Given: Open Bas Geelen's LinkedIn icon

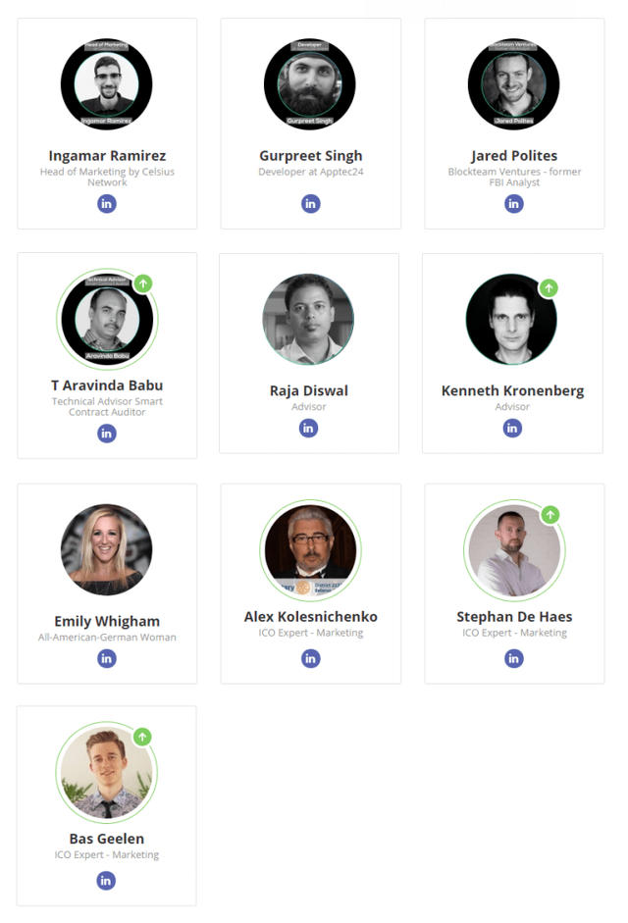Looking at the screenshot, I should [x=107, y=880].
